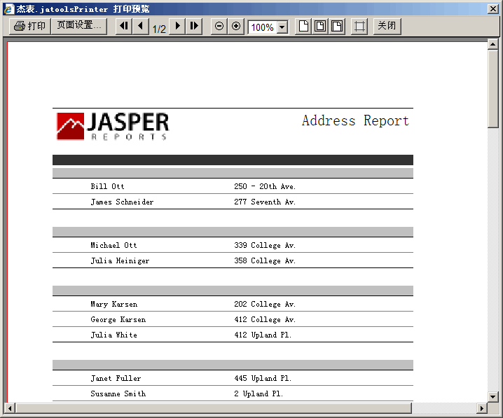Viewport: 503px width, 418px height.
Task: Click the name Julia Heiniger
Action: point(120,260)
